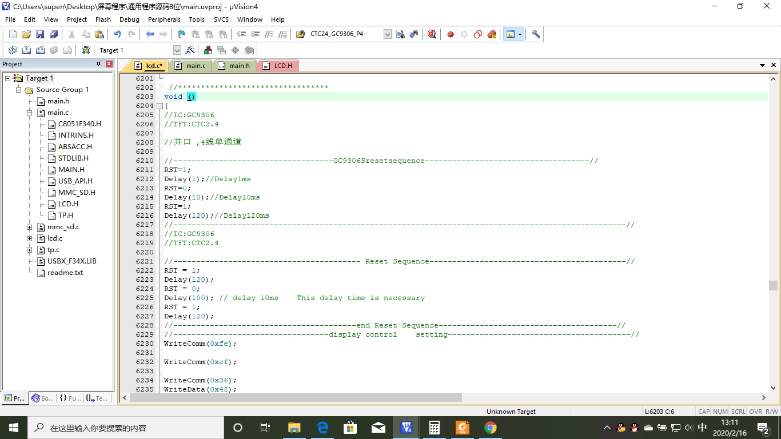The image size is (781, 439).
Task: Translate the current file using the Translate icon
Action: tap(13, 50)
